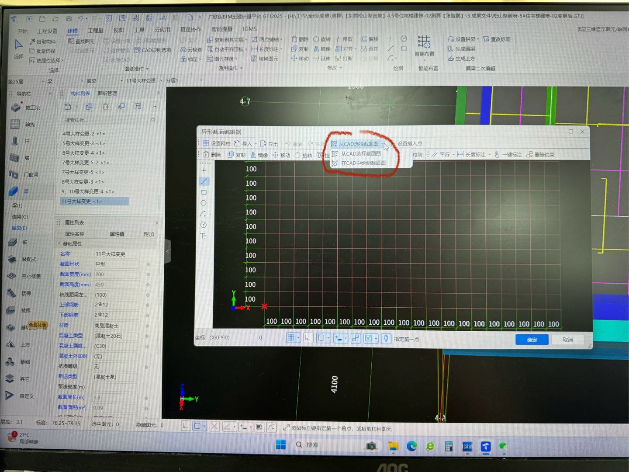The width and height of the screenshot is (629, 472).
Task: Click 删除 delete in section editor toolbar
Action: click(212, 155)
